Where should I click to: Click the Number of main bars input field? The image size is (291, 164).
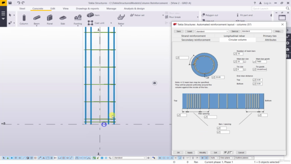tap(240, 54)
